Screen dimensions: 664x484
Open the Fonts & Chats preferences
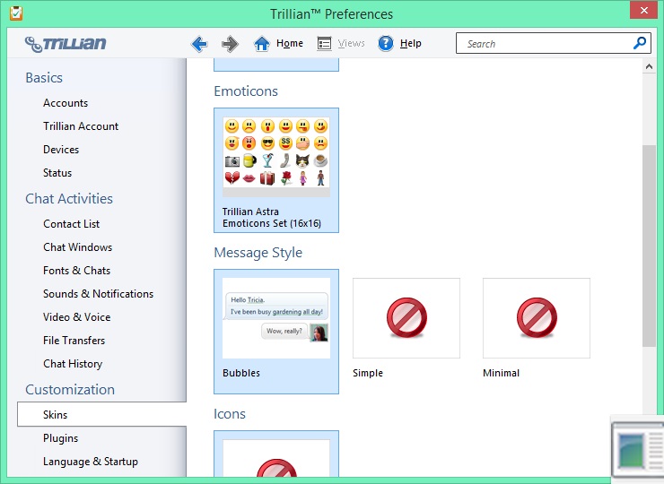76,271
